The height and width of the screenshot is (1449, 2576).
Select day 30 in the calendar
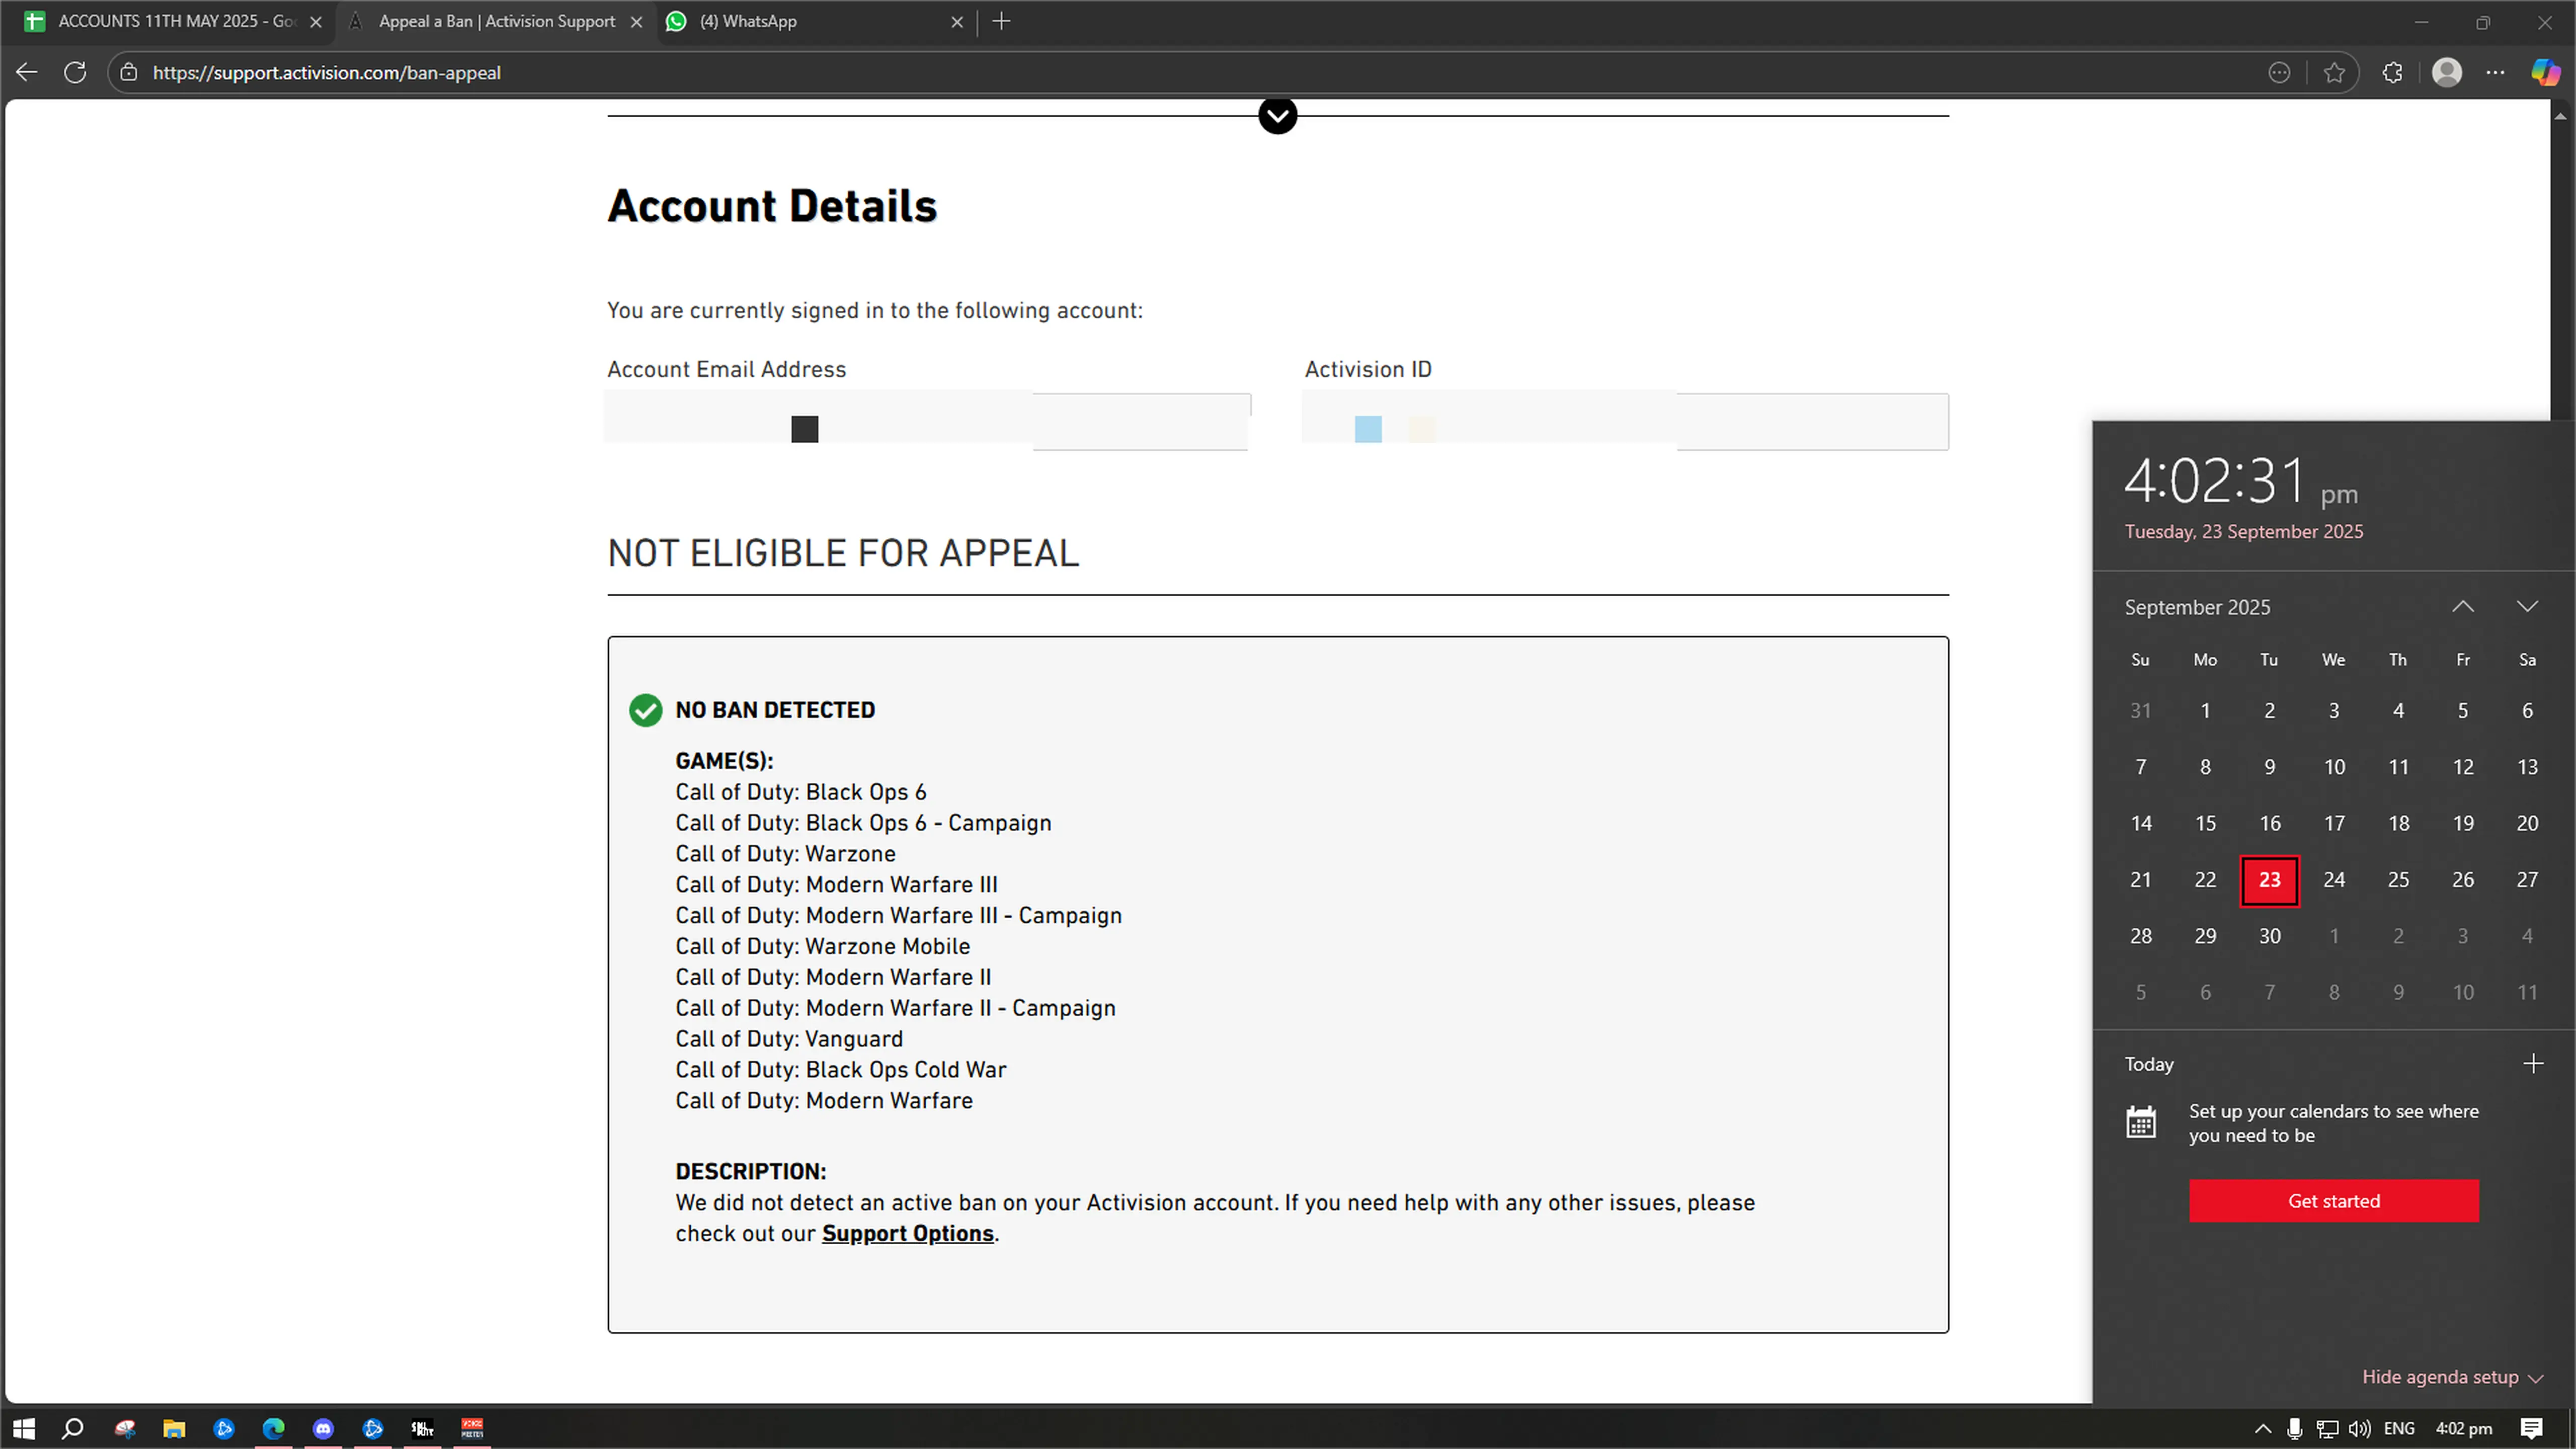click(2269, 936)
